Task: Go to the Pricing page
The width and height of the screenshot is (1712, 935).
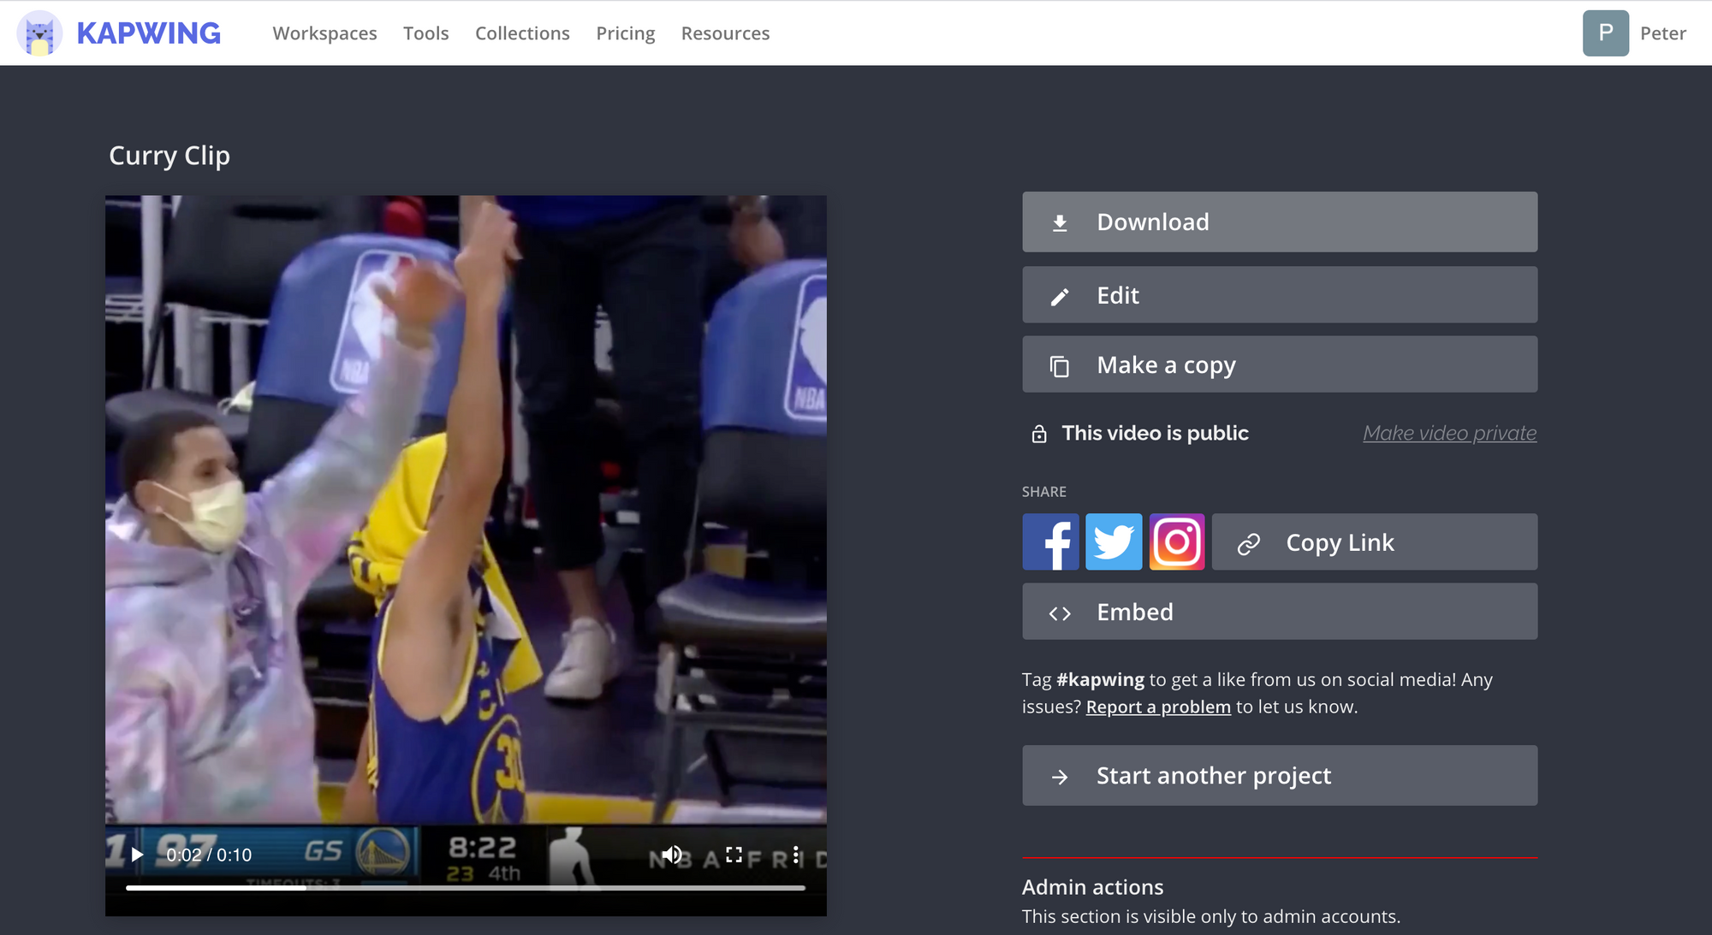Action: (x=625, y=33)
